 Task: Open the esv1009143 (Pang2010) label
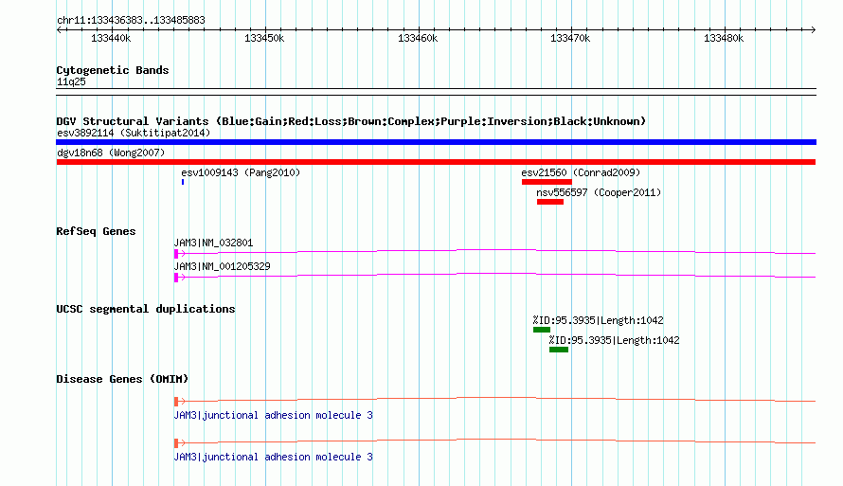pyautogui.click(x=241, y=172)
